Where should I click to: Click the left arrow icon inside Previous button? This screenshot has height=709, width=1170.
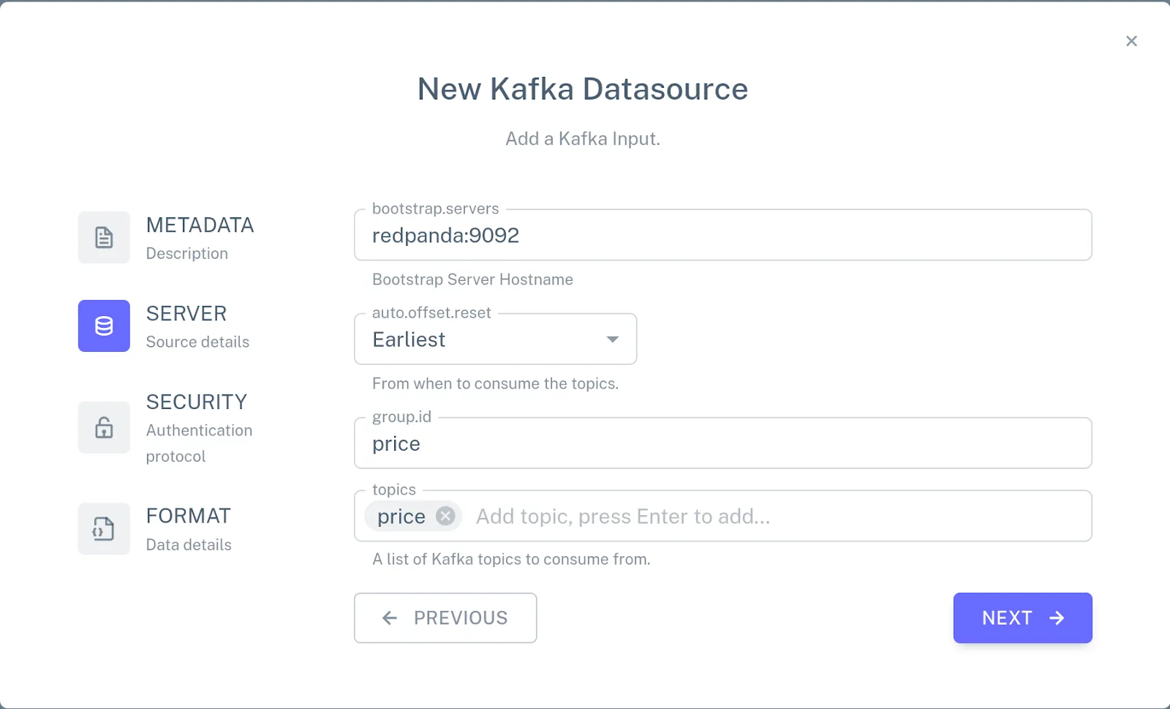[x=389, y=618]
